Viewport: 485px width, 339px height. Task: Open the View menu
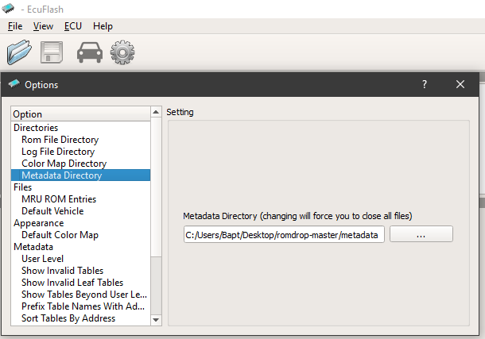[43, 26]
